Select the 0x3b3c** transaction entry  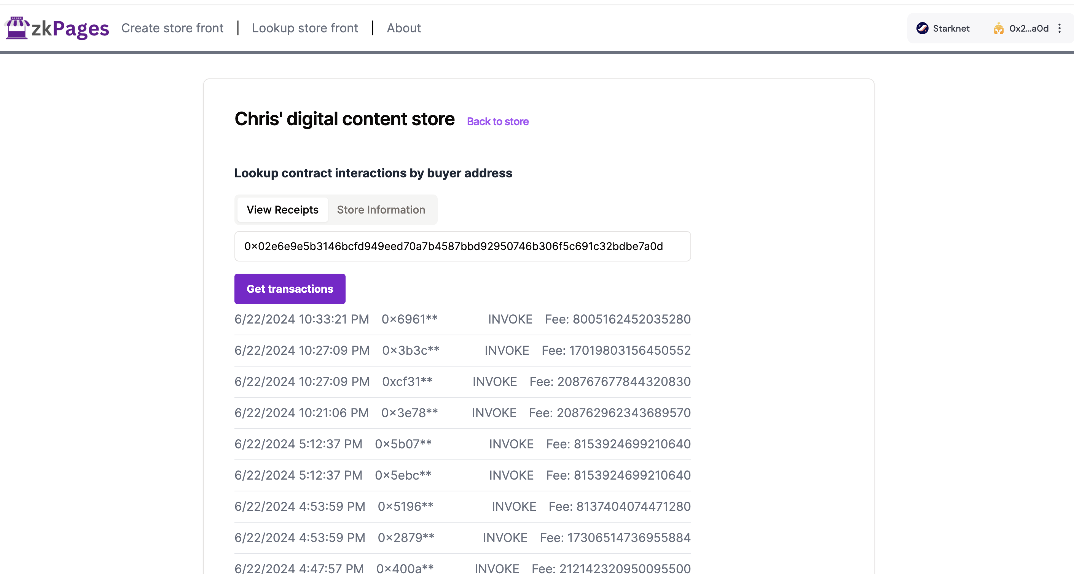tap(411, 351)
